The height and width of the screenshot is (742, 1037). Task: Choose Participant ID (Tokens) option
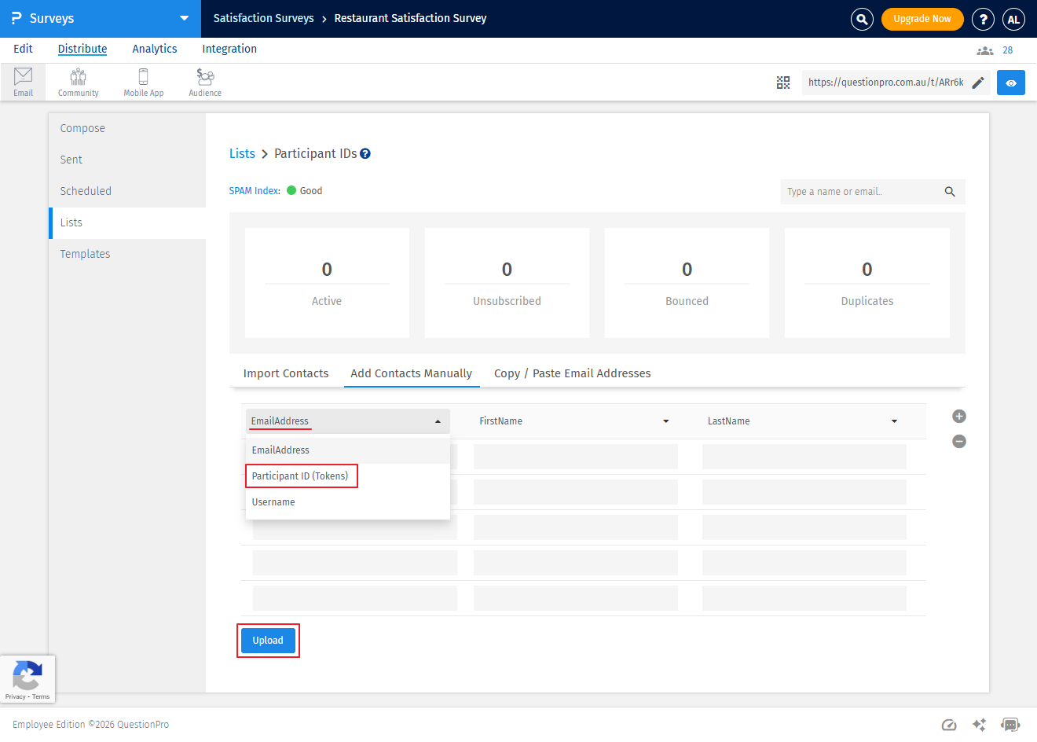(x=300, y=476)
